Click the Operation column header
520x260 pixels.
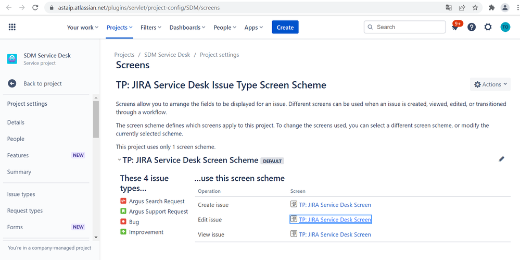point(209,191)
